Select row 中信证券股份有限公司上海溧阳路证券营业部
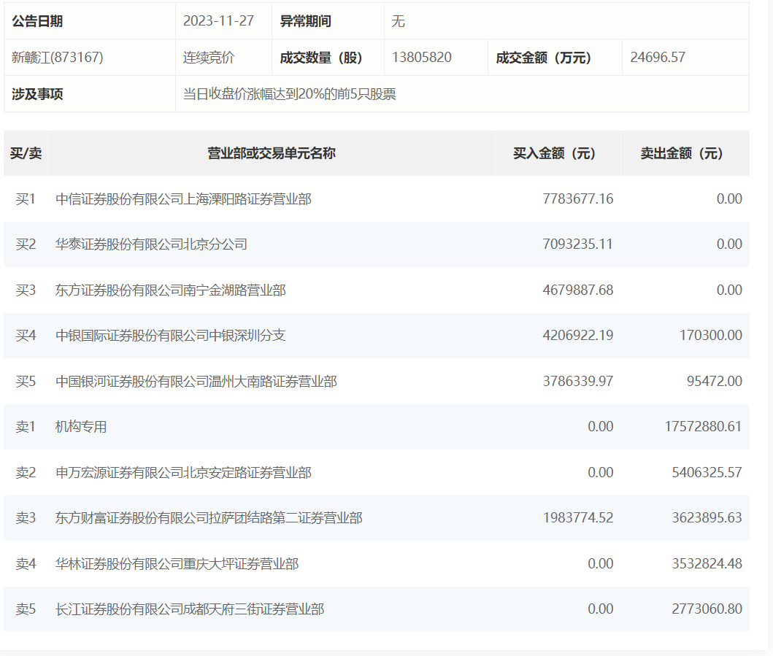Screen dimensions: 773x656 [x=377, y=198]
